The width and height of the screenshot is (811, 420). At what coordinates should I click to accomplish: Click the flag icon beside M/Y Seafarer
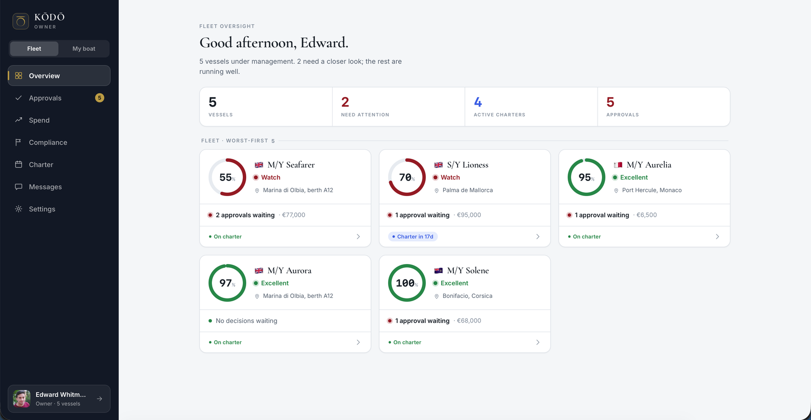tap(259, 165)
